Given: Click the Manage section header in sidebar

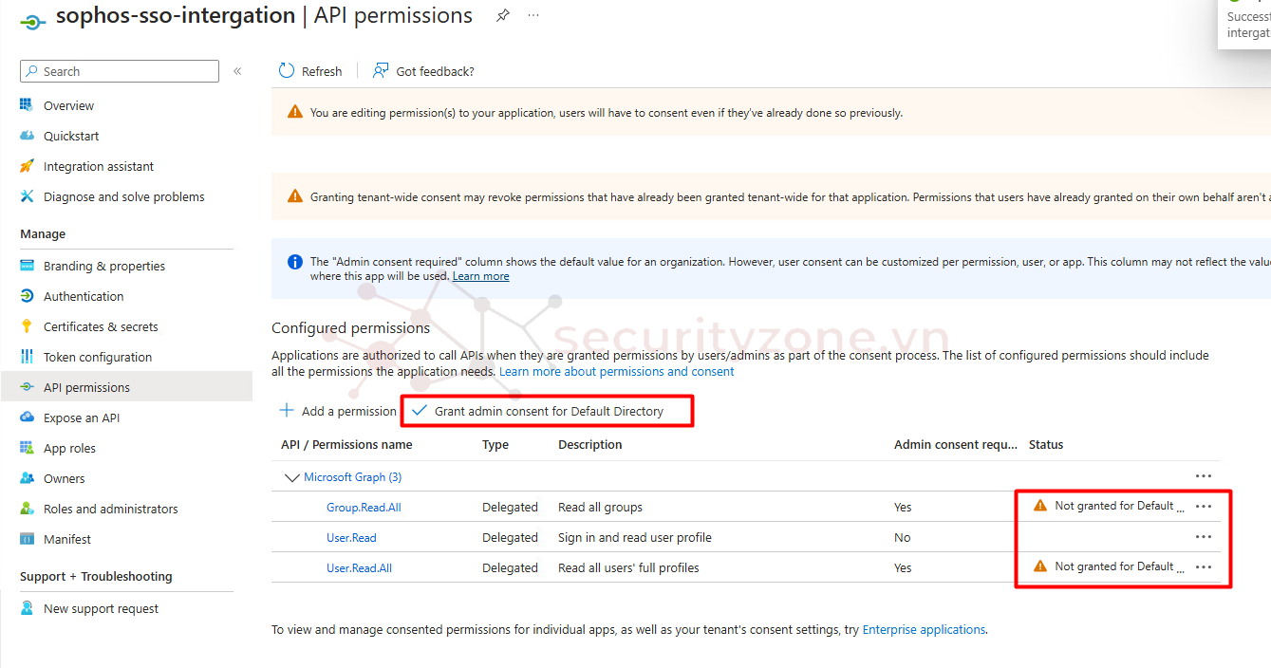Looking at the screenshot, I should pyautogui.click(x=43, y=234).
